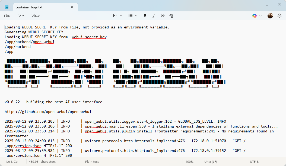Click the open-webui GitHub link

tap(48, 112)
